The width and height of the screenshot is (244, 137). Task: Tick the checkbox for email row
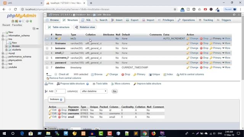click(47, 53)
